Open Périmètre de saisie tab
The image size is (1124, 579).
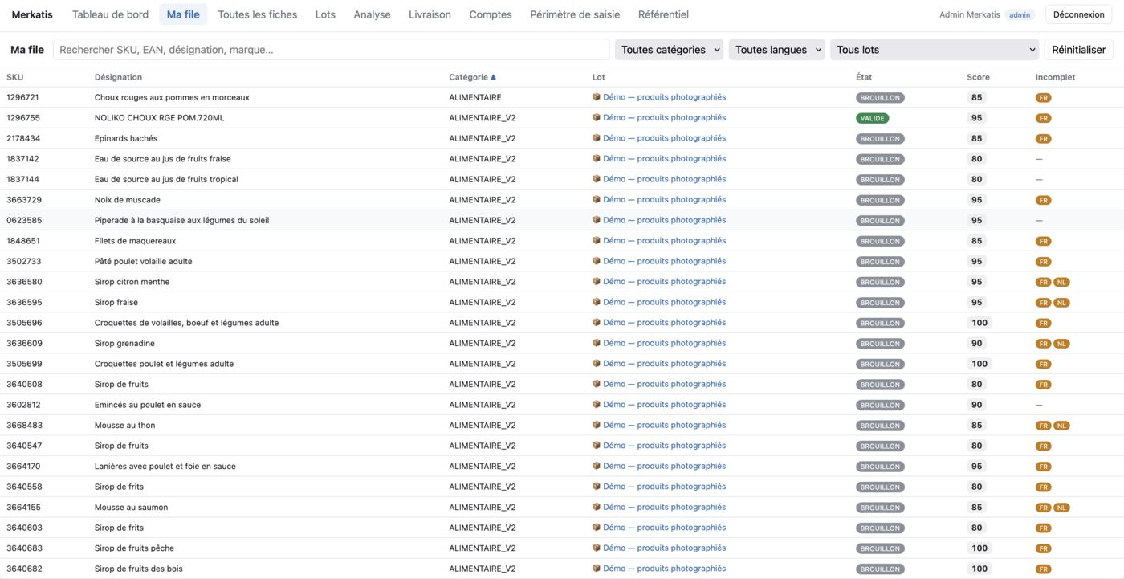pyautogui.click(x=575, y=14)
